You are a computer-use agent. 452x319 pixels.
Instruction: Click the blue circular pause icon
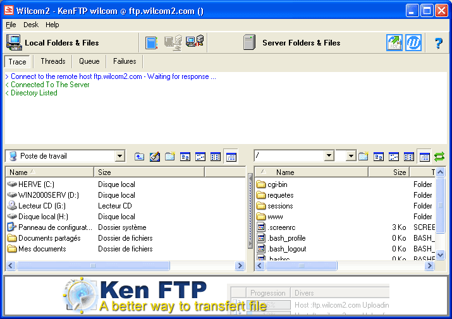413,43
